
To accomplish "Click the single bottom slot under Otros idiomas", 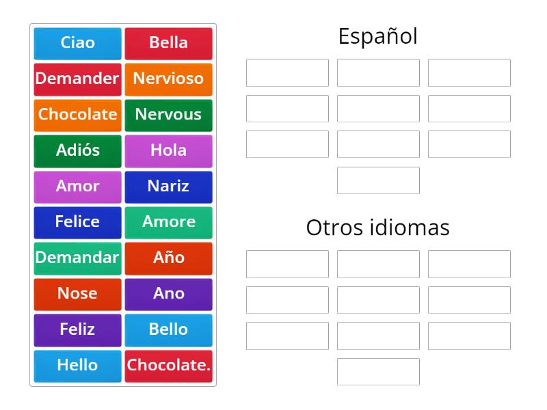I will click(x=378, y=372).
